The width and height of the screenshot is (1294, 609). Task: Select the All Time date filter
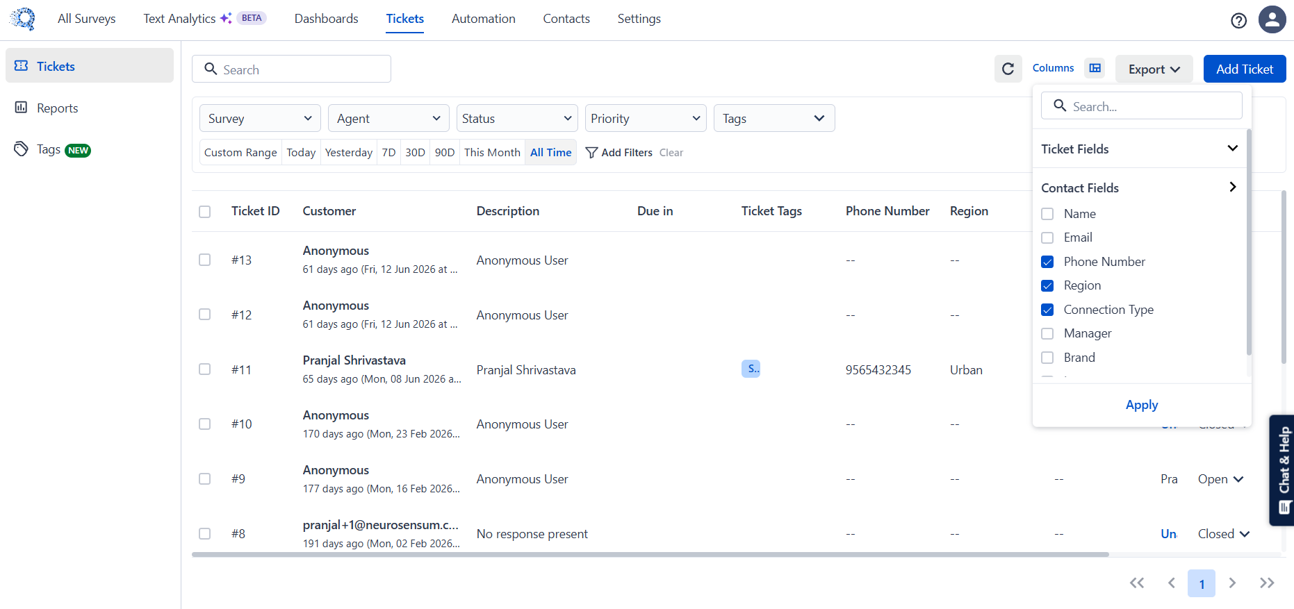click(x=551, y=153)
